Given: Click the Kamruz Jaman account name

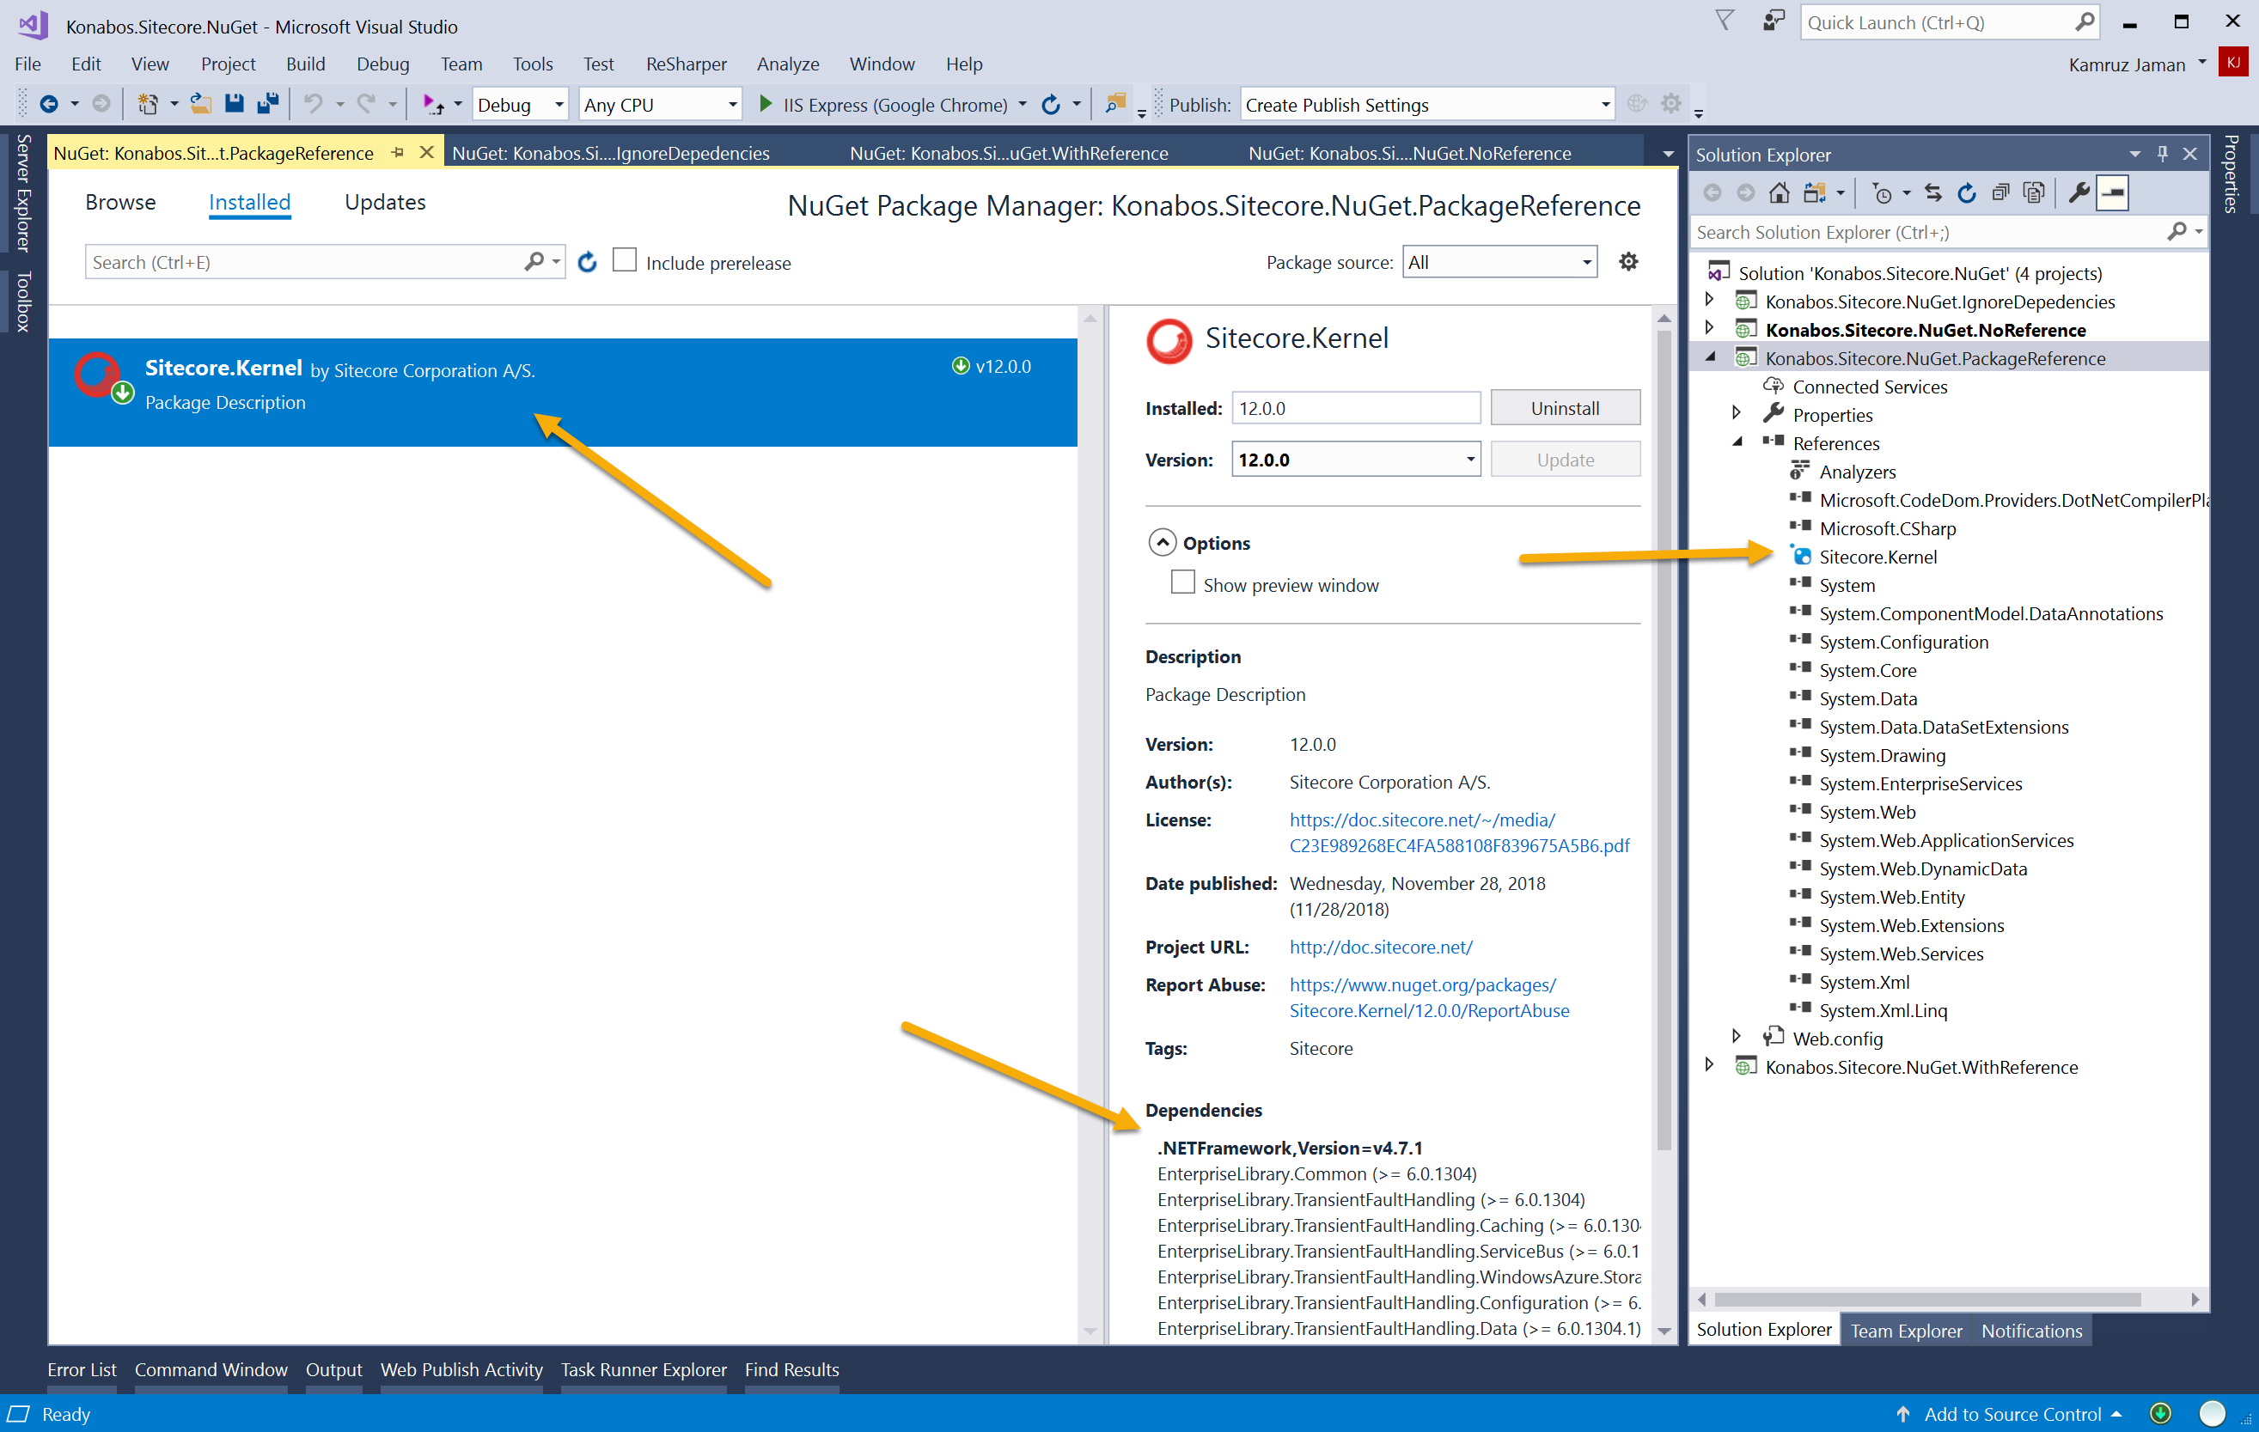Looking at the screenshot, I should [x=2127, y=64].
